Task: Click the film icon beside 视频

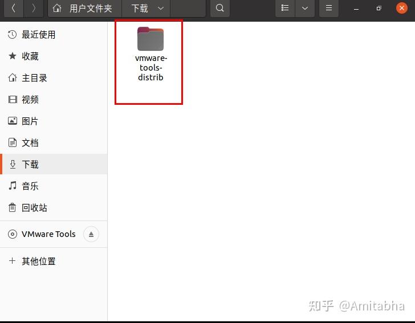Action: coord(13,100)
